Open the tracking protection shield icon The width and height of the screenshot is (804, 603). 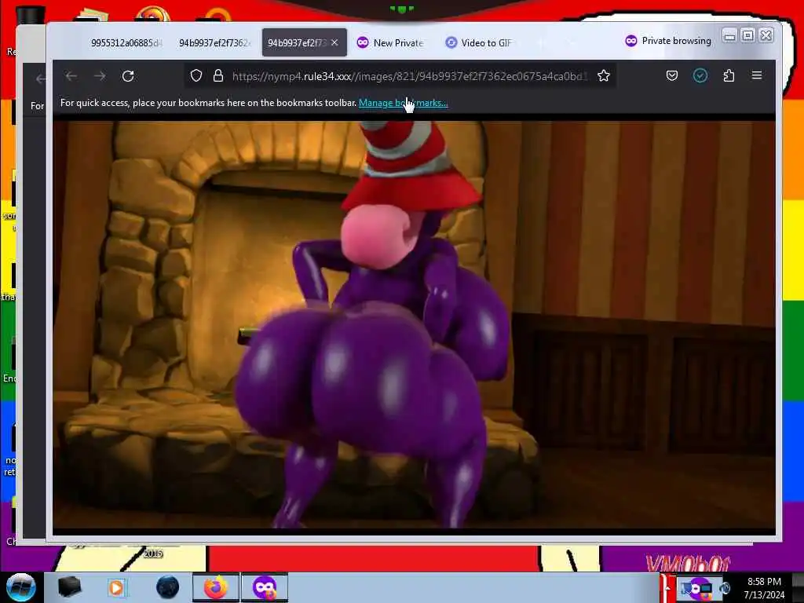point(196,76)
